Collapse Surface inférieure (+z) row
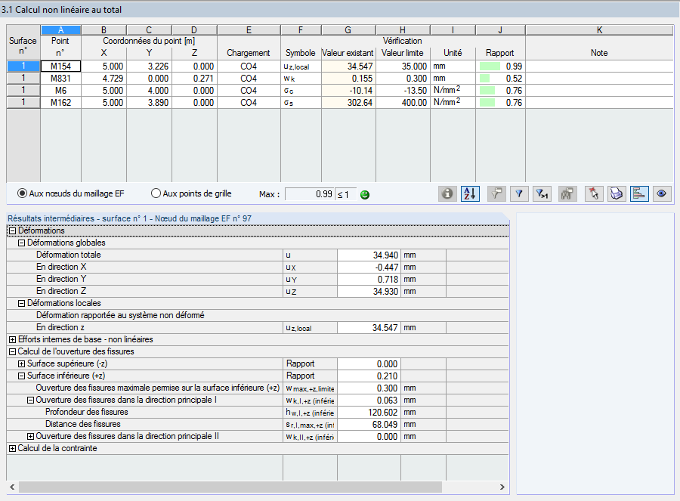The height and width of the screenshot is (501, 680). point(21,376)
